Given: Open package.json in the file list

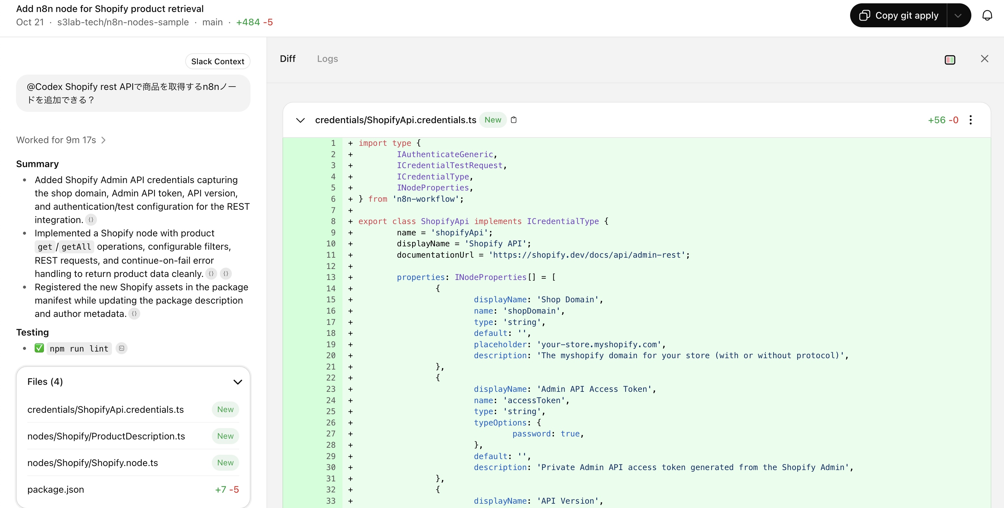Looking at the screenshot, I should (56, 489).
